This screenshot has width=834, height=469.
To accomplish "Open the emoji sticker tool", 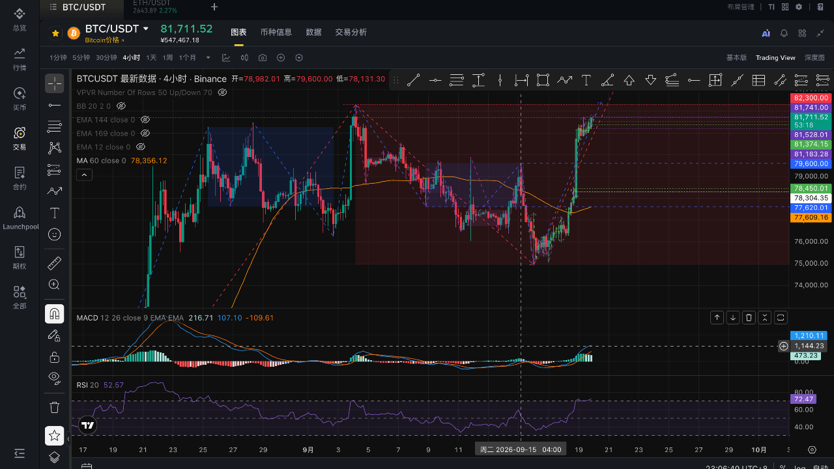I will tap(55, 234).
